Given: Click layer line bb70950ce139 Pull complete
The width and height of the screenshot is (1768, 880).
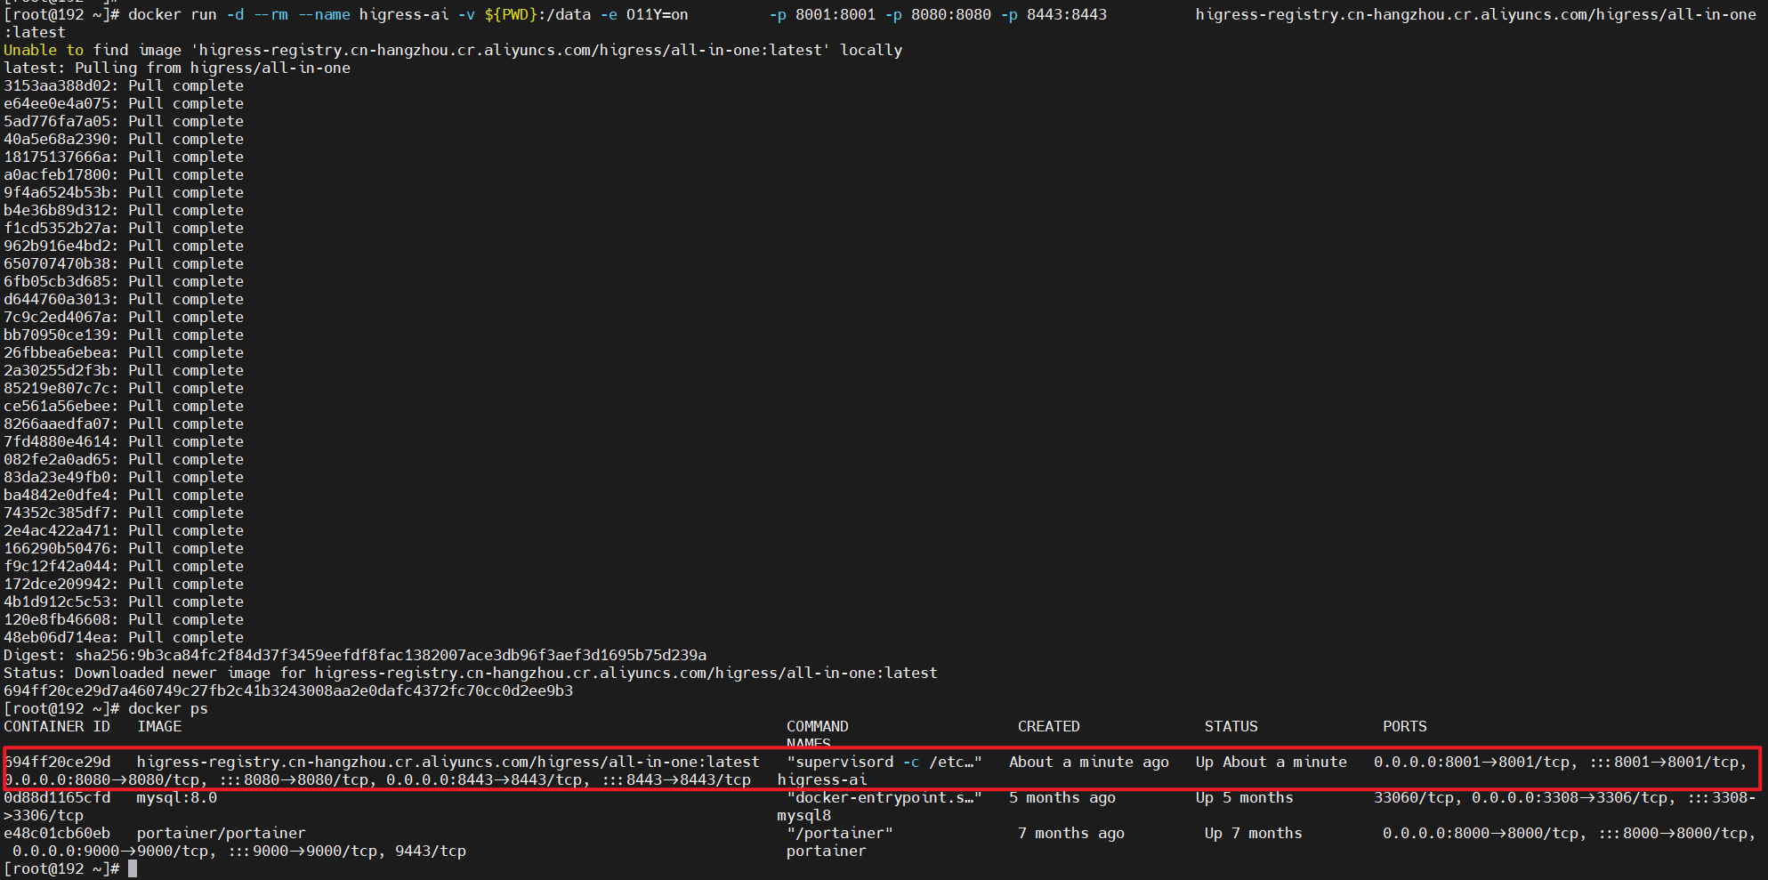Looking at the screenshot, I should point(124,335).
